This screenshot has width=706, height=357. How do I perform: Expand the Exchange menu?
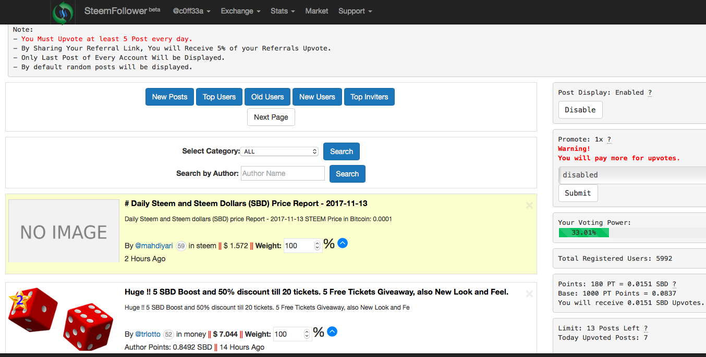[240, 11]
